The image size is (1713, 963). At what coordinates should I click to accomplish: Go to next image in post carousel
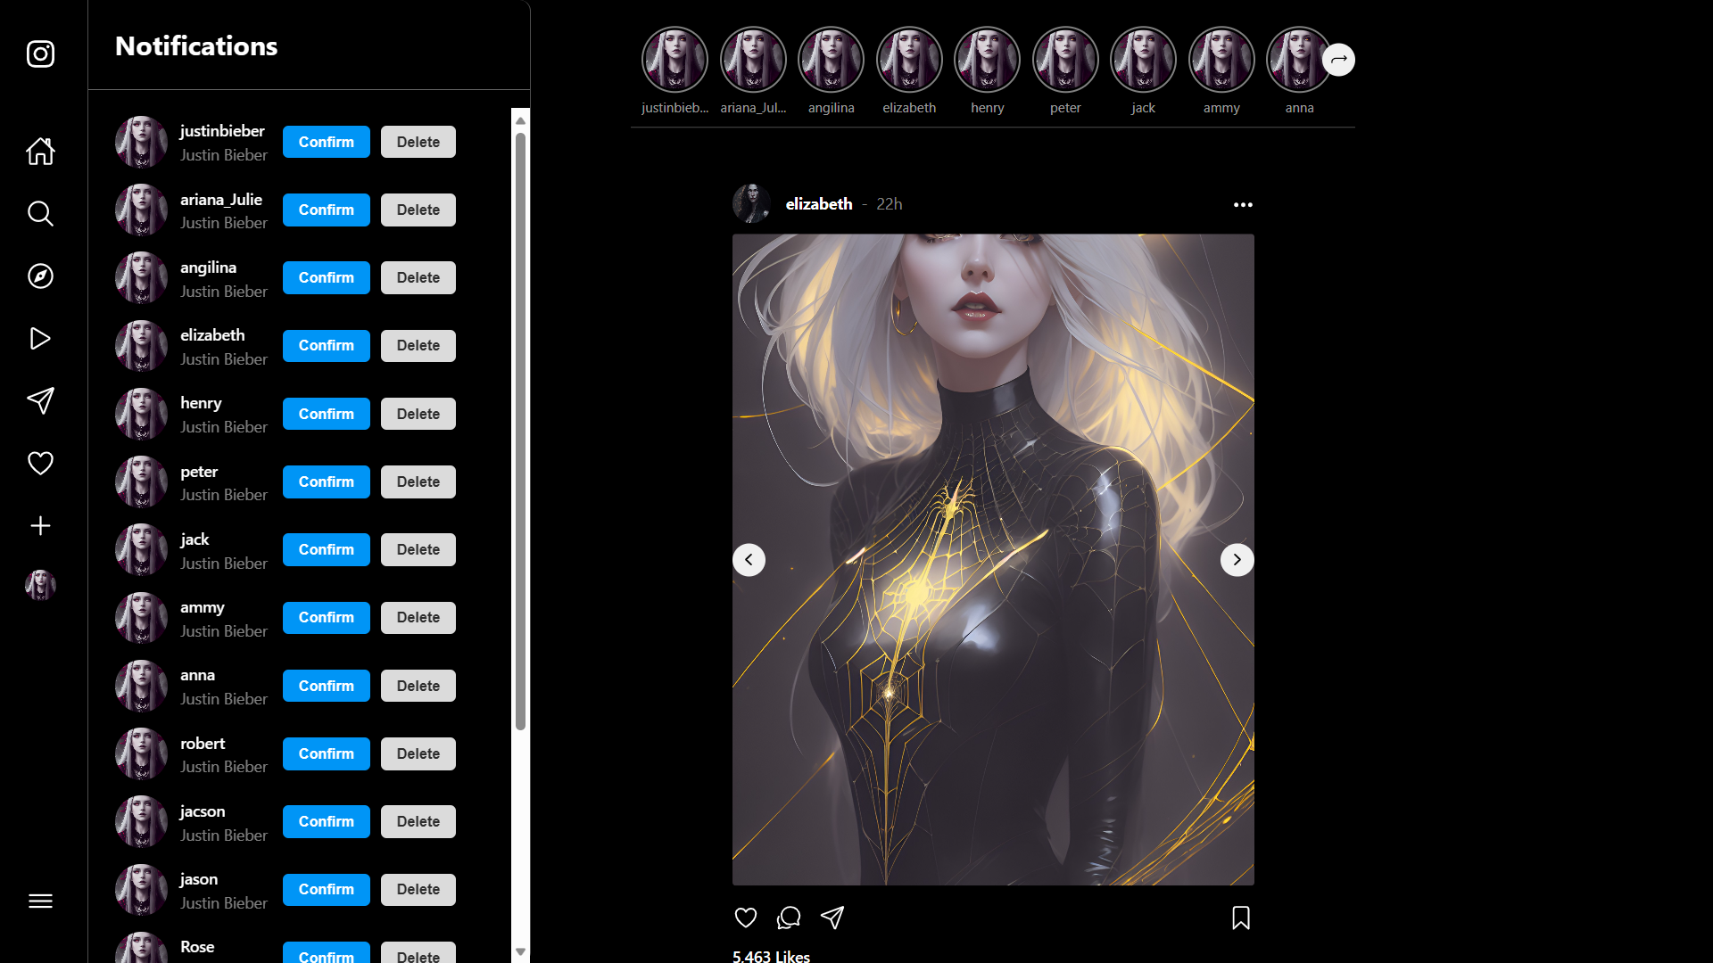click(x=1237, y=560)
